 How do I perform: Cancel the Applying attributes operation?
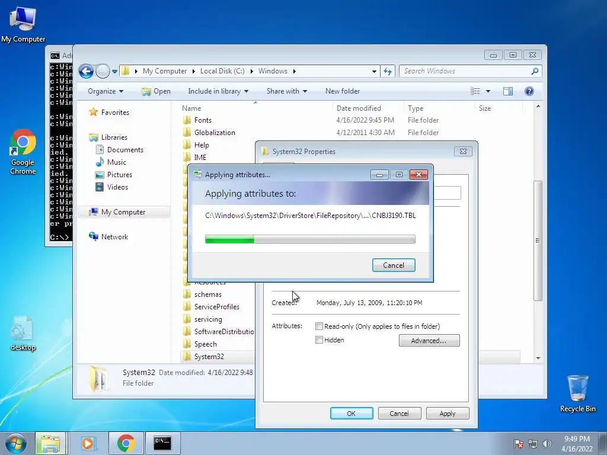pos(394,265)
